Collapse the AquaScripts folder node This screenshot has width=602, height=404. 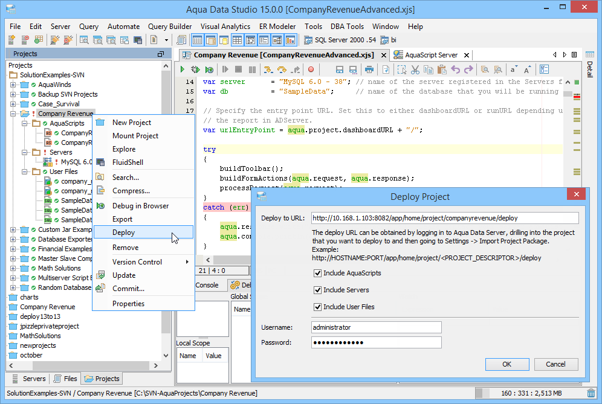coord(25,123)
